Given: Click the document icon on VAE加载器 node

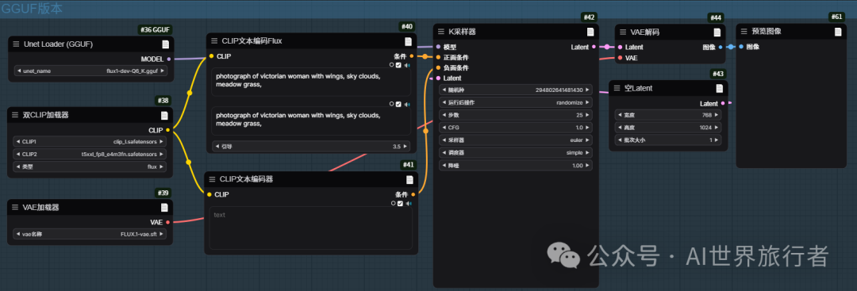Looking at the screenshot, I should point(164,208).
